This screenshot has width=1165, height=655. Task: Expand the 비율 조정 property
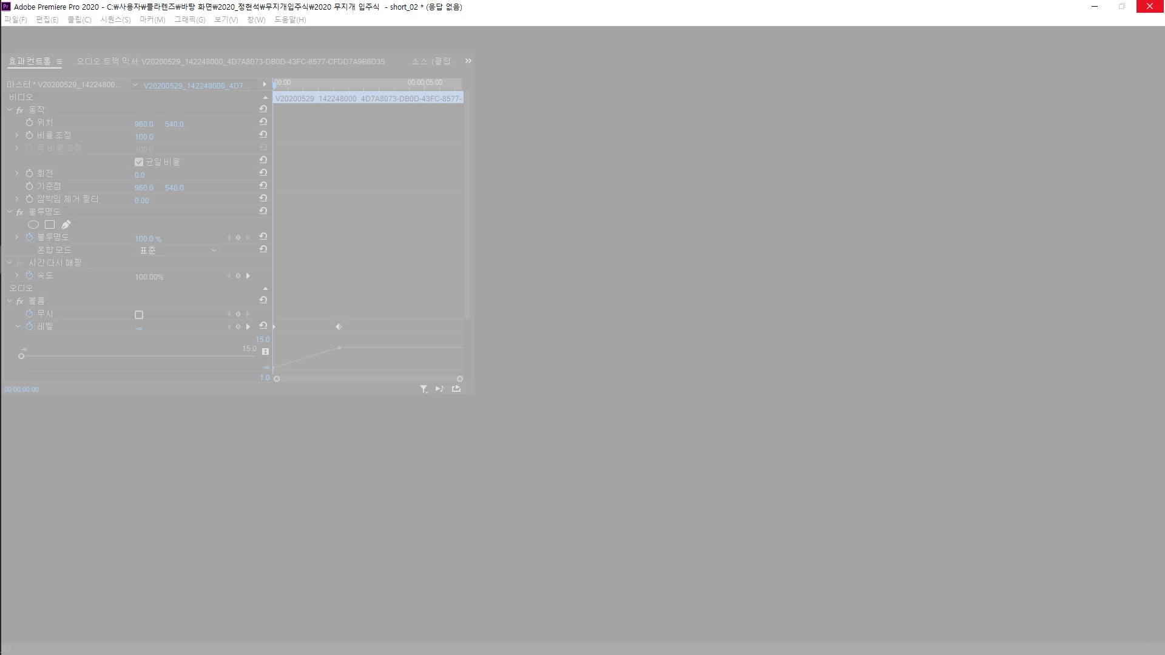click(17, 135)
